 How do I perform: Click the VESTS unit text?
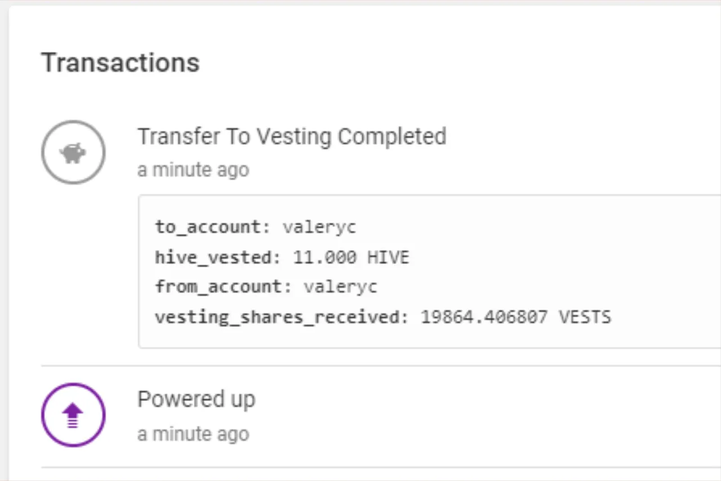(x=585, y=317)
